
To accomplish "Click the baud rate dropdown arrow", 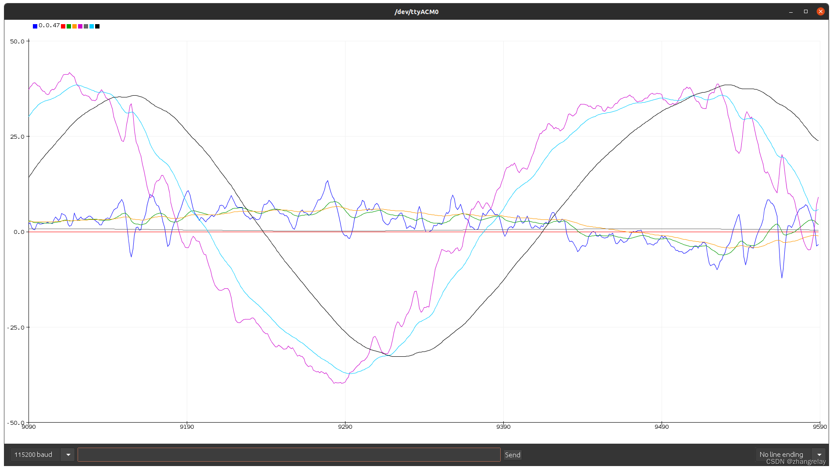I will tap(68, 455).
